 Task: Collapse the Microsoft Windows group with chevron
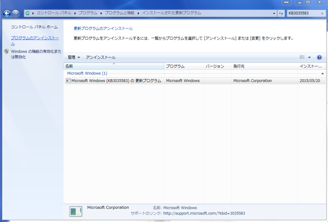tap(323, 74)
